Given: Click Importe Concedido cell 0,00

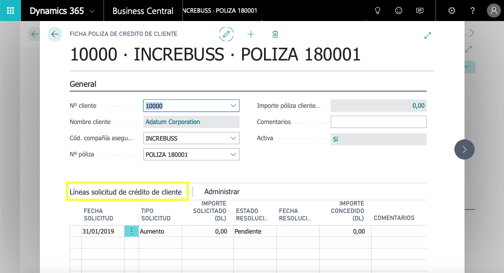Looking at the screenshot, I should coord(346,231).
